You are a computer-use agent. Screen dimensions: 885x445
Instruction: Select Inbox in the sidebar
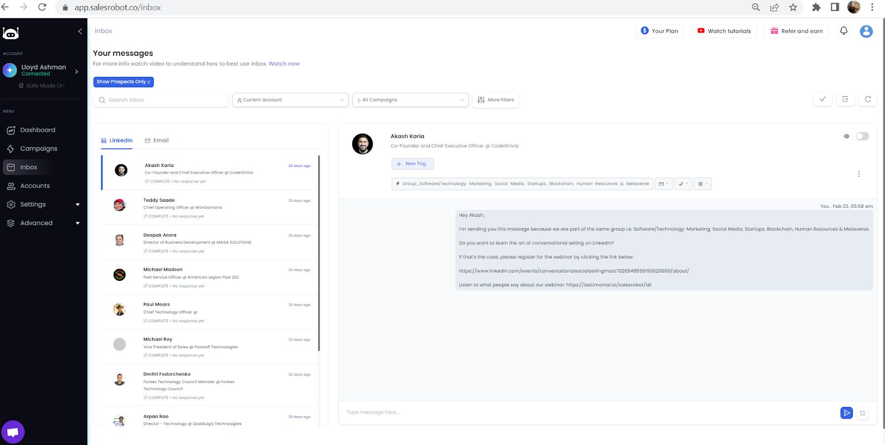(x=29, y=167)
